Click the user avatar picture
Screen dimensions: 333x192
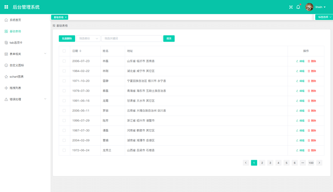309,7
